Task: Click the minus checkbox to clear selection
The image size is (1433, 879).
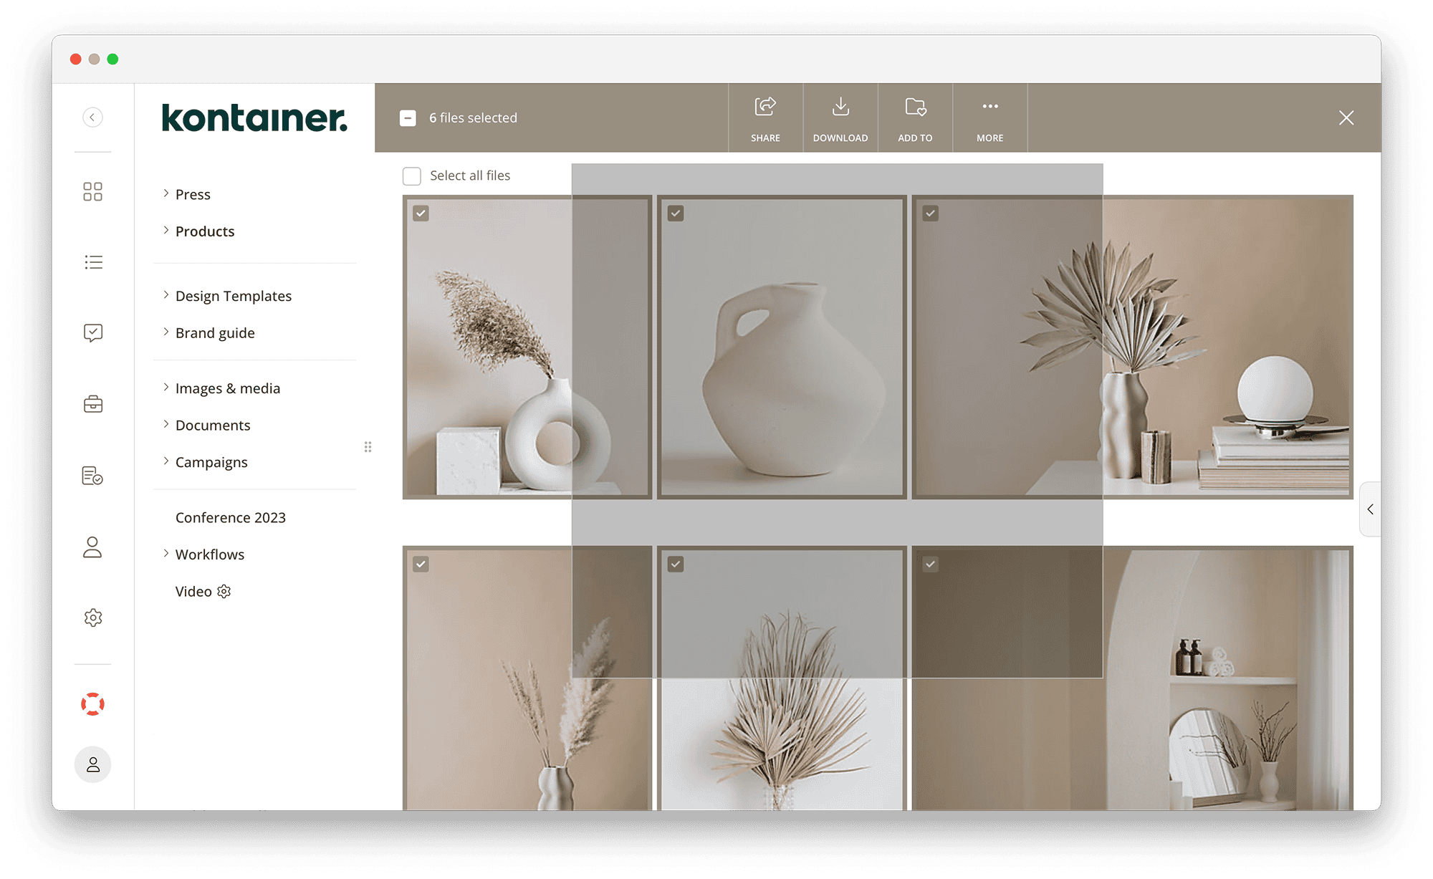Action: (x=408, y=117)
